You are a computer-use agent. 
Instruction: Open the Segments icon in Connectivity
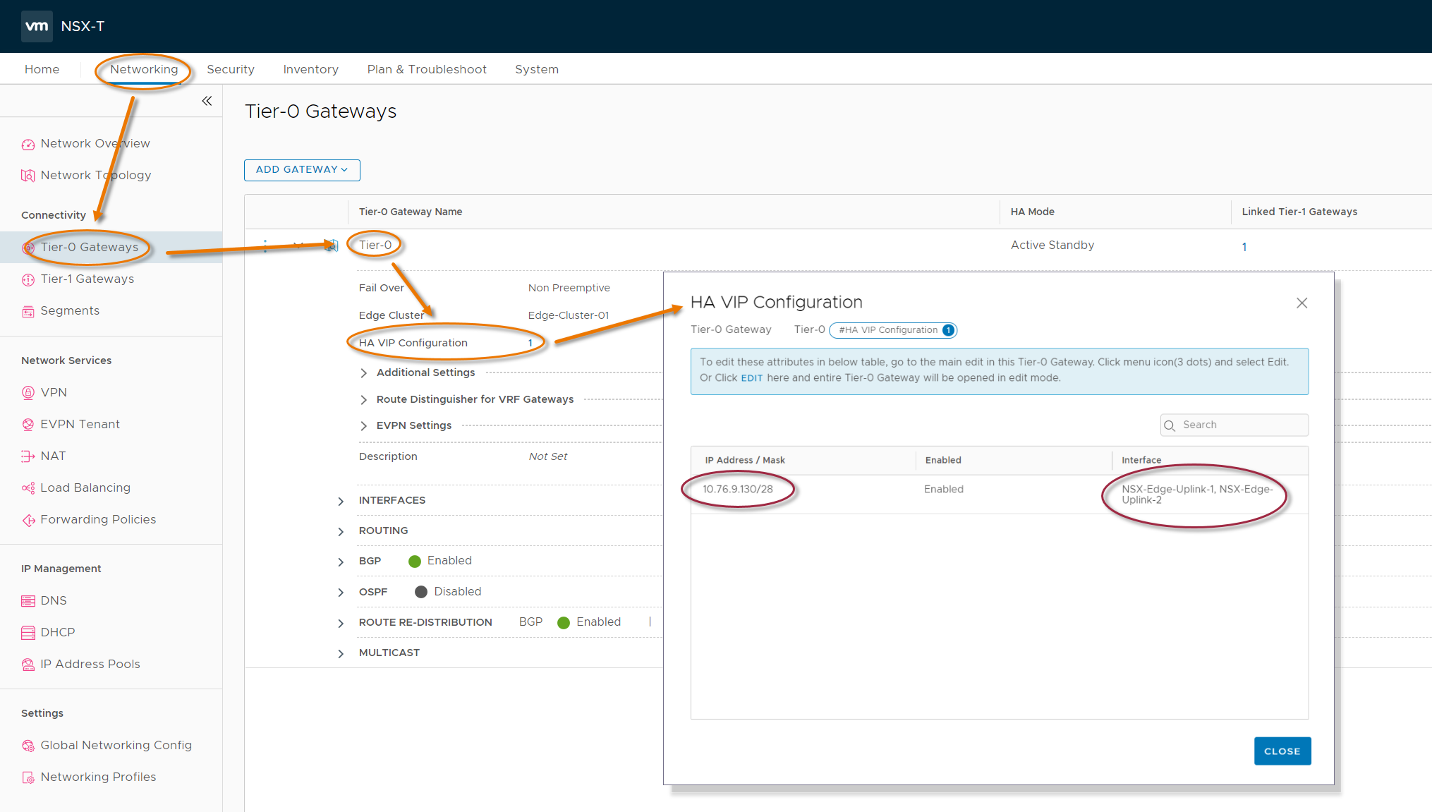(x=28, y=311)
